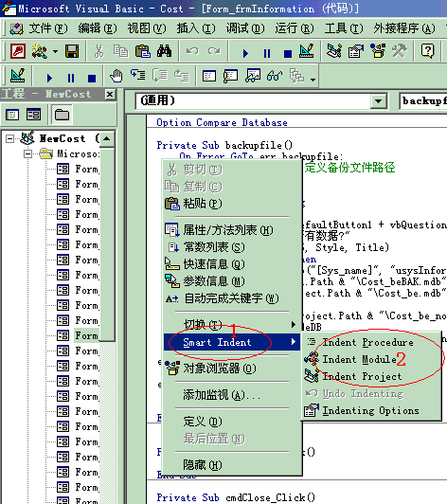Close the 工程 NewCost project panel
447x504 pixels.
point(110,94)
